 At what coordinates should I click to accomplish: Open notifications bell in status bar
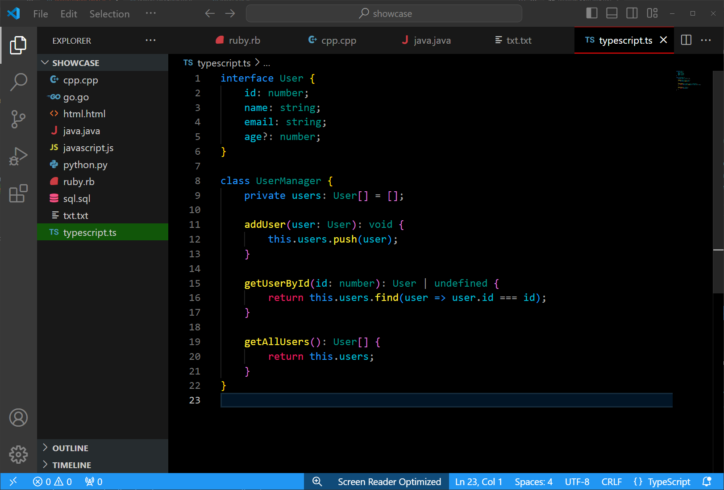click(707, 482)
